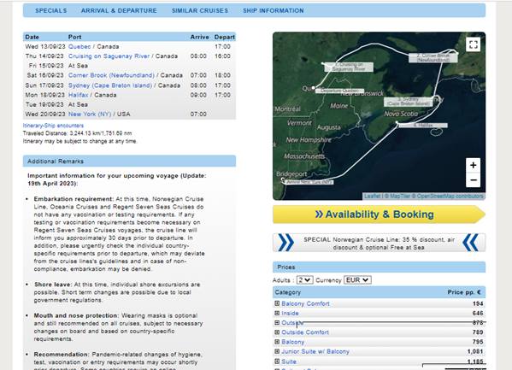Image resolution: width=512 pixels, height=370 pixels.
Task: Go to the Similar Cruises tab
Action: coord(200,10)
